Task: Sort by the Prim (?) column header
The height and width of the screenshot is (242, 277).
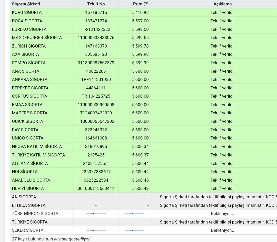Action: (x=141, y=4)
